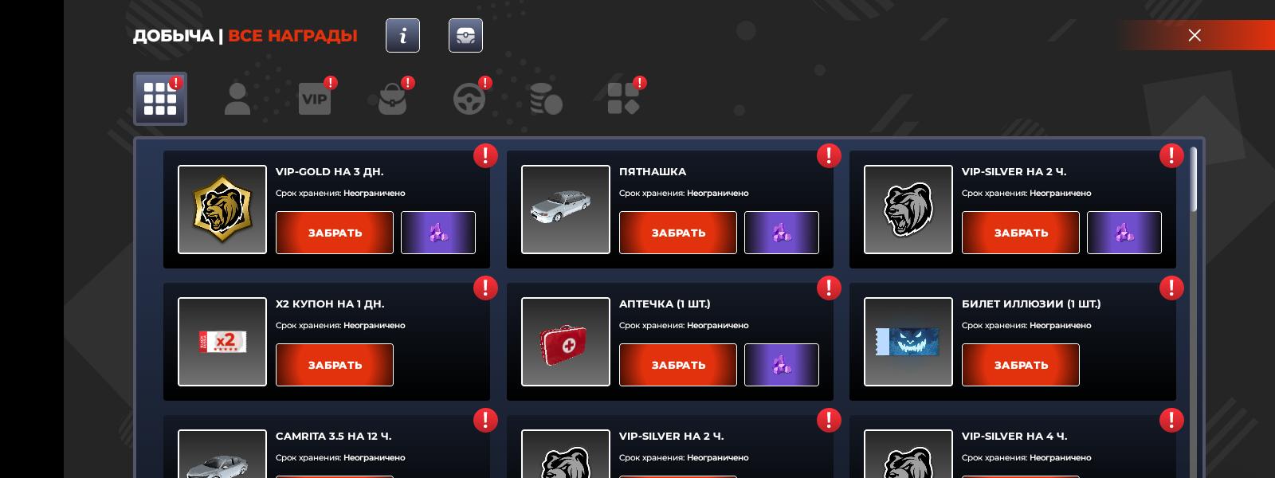
Task: Open the info button next to Все награды
Action: click(x=402, y=36)
